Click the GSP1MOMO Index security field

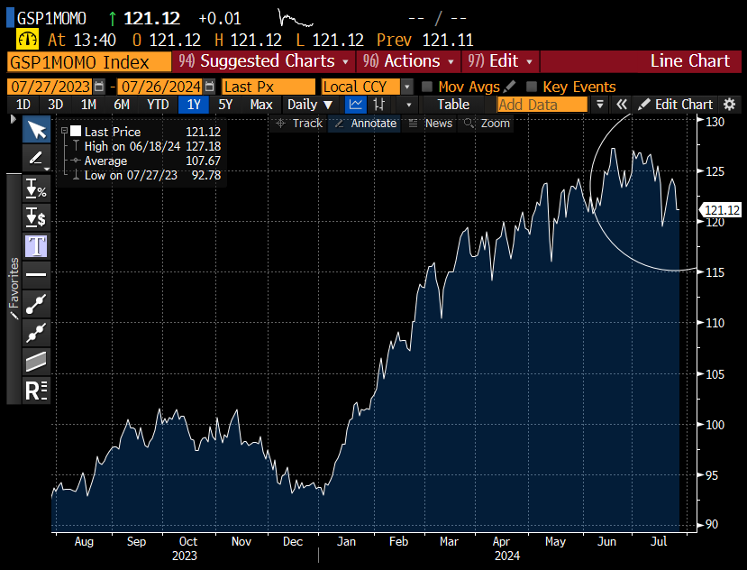[x=89, y=62]
